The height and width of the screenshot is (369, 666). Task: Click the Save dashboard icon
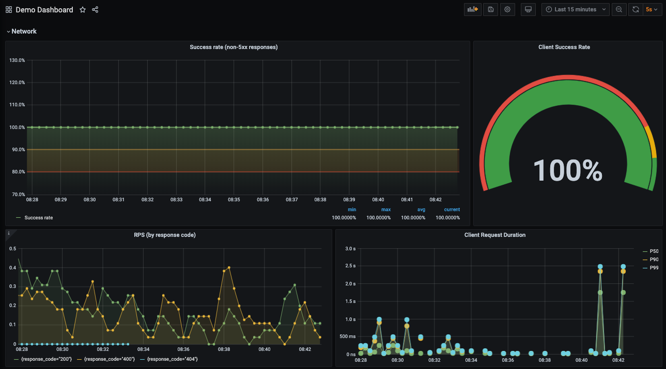click(490, 9)
